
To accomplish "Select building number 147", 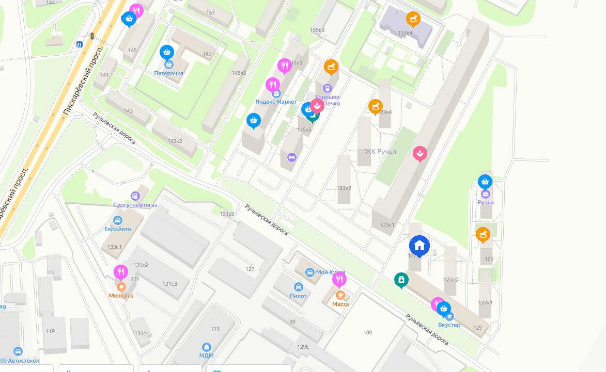I will tap(207, 54).
